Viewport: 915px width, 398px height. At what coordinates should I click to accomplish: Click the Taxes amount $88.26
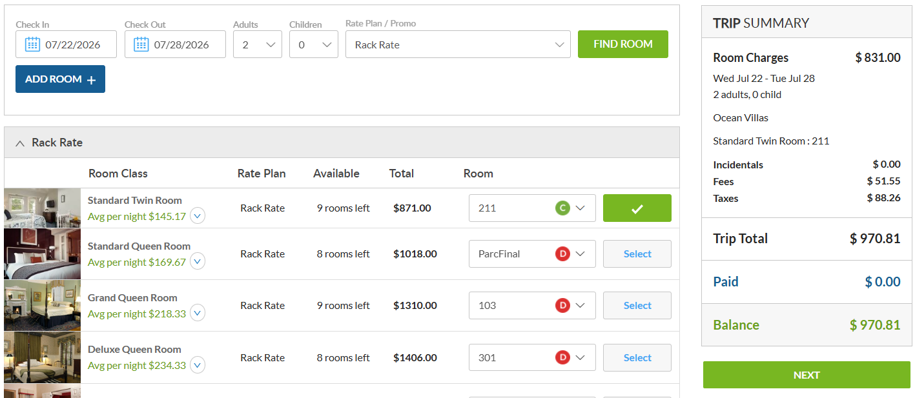pyautogui.click(x=884, y=197)
